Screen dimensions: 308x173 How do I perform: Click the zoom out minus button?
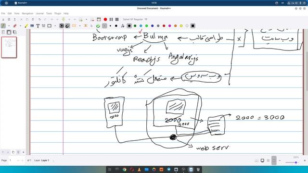tap(280, 161)
